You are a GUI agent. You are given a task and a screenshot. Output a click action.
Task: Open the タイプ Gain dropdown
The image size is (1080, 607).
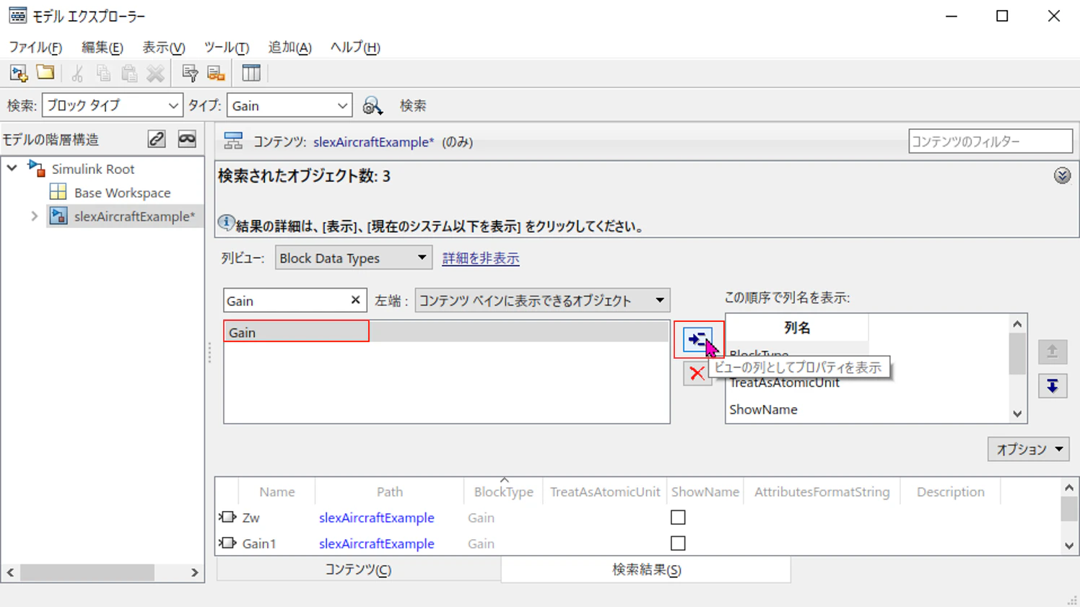tap(289, 105)
